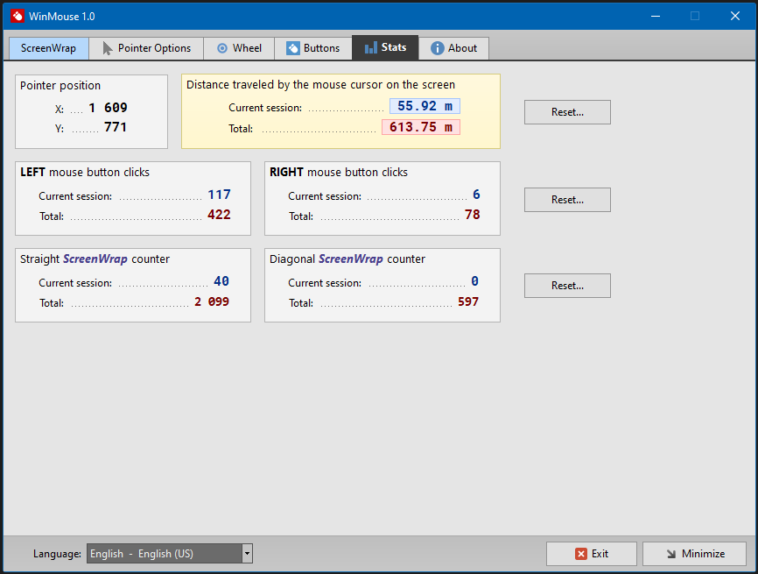The width and height of the screenshot is (758, 574).
Task: Click right clicks current session value 6
Action: tap(476, 195)
